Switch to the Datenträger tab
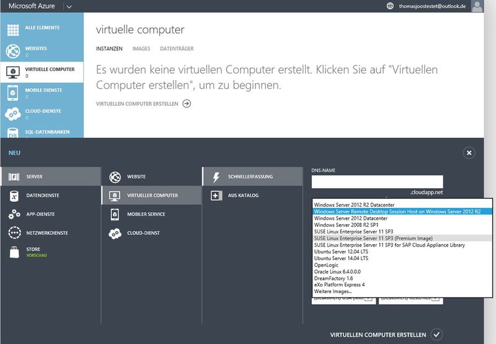Image resolution: width=496 pixels, height=344 pixels. click(x=177, y=49)
